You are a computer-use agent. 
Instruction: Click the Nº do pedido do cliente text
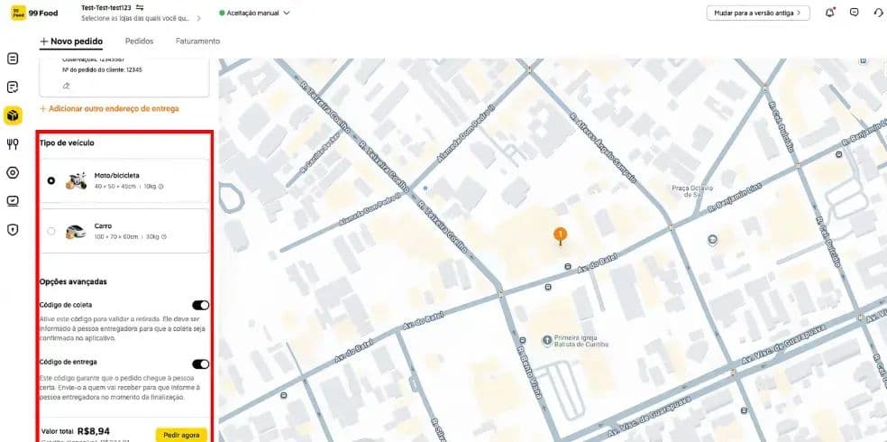click(102, 70)
